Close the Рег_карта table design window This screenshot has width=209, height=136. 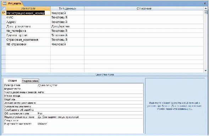(205, 3)
